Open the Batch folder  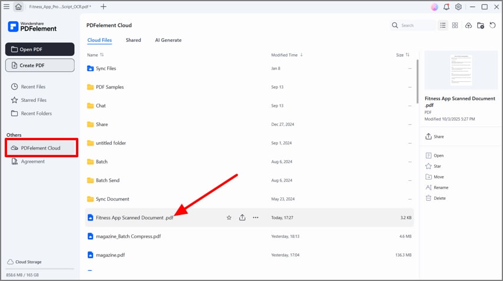pyautogui.click(x=249, y=161)
